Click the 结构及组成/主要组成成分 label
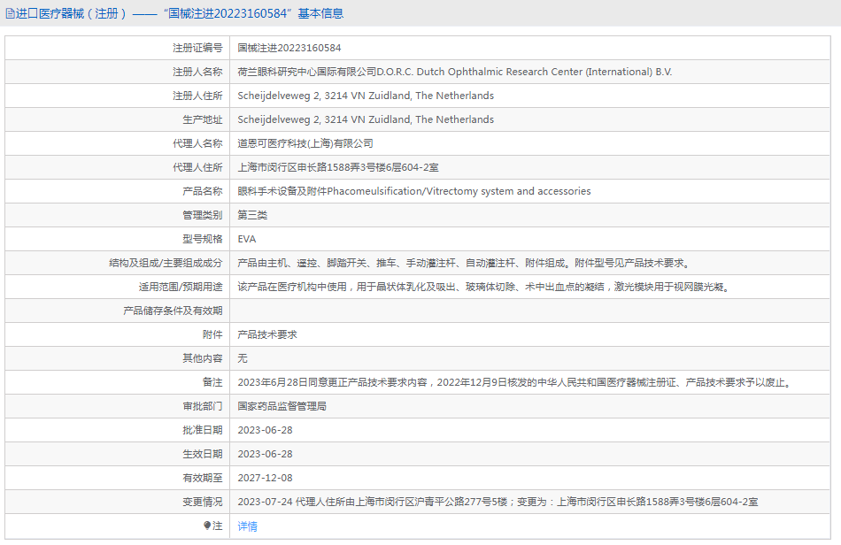 166,263
